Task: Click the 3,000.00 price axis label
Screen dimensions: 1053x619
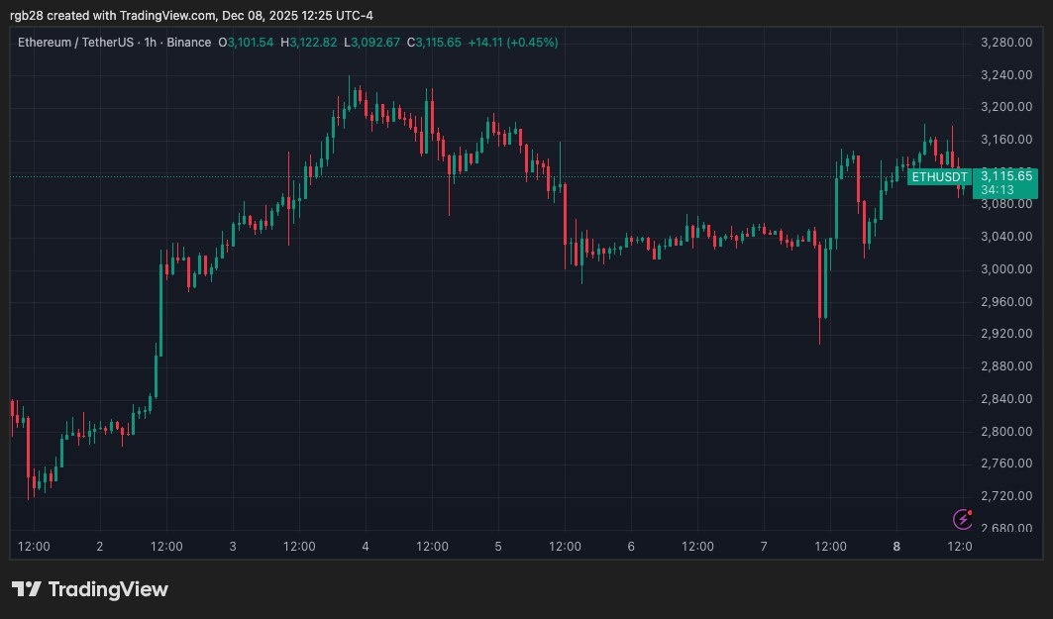Action: (1006, 269)
